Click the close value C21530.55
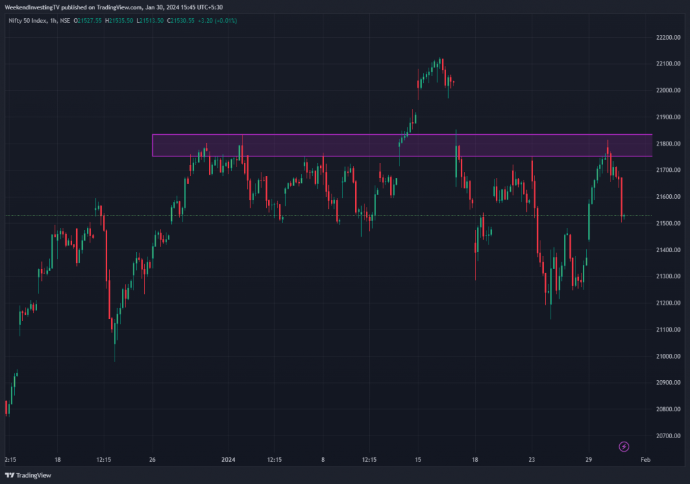 pos(181,21)
